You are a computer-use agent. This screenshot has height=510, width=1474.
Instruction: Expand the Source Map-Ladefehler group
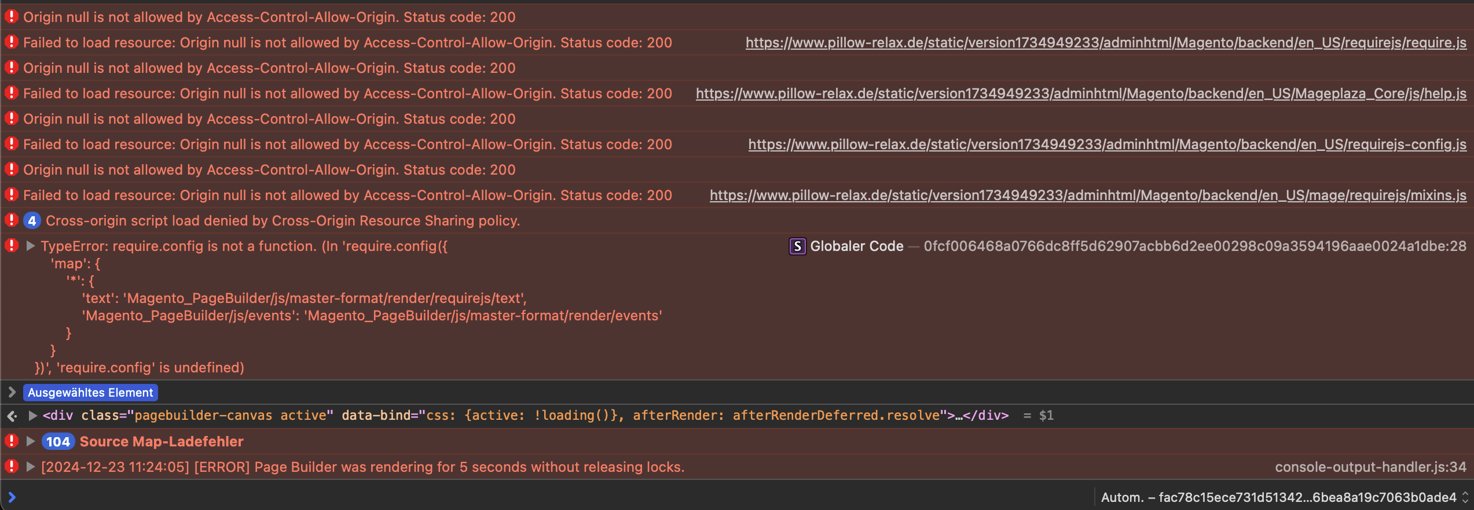tap(31, 442)
